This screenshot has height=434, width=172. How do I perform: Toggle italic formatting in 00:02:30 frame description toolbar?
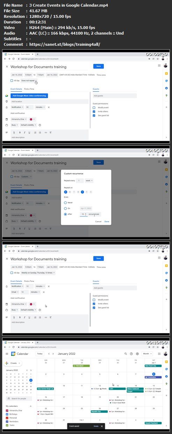pyautogui.click(x=24, y=132)
